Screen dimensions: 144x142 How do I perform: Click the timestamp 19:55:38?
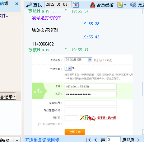pyautogui.click(x=91, y=24)
